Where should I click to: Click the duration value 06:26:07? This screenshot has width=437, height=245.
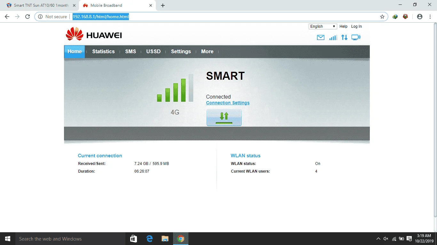pos(142,171)
